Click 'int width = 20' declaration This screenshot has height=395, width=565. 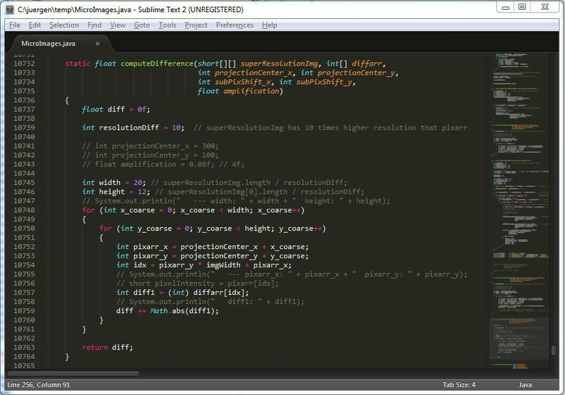click(x=114, y=183)
